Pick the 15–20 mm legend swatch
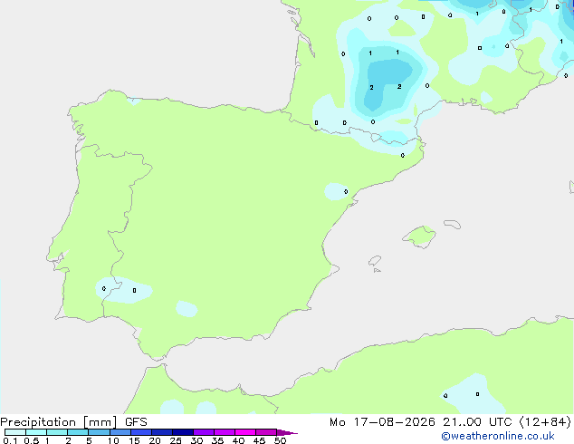574x444 pixels. pos(140,432)
